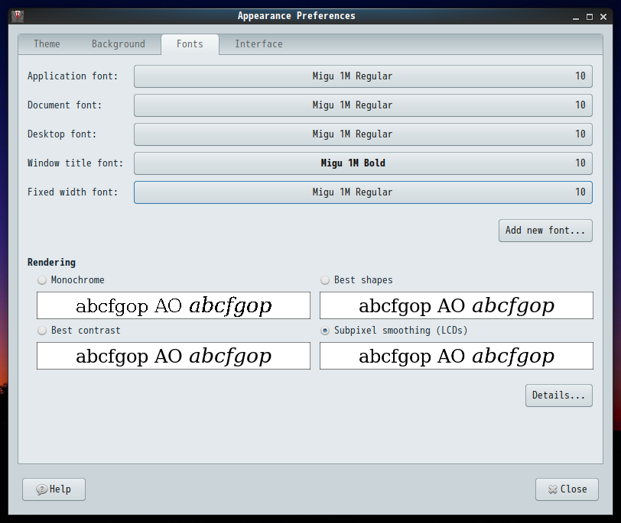
Task: Click the X icon on Close button
Action: 552,489
